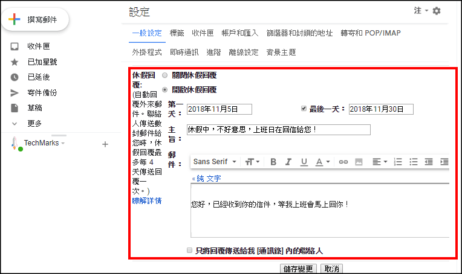The height and width of the screenshot is (274, 462).
Task: Toggle bold formatting
Action: point(273,162)
